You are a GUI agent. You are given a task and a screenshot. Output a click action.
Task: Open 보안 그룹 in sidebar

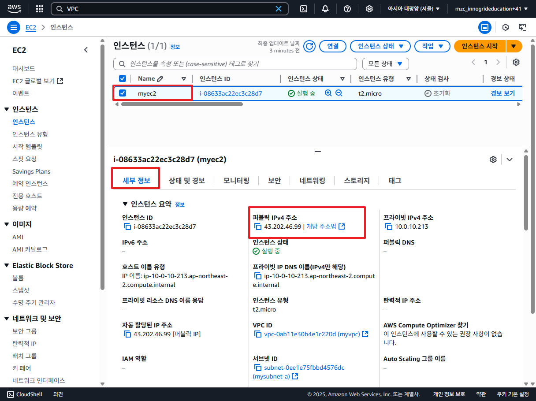click(x=25, y=331)
